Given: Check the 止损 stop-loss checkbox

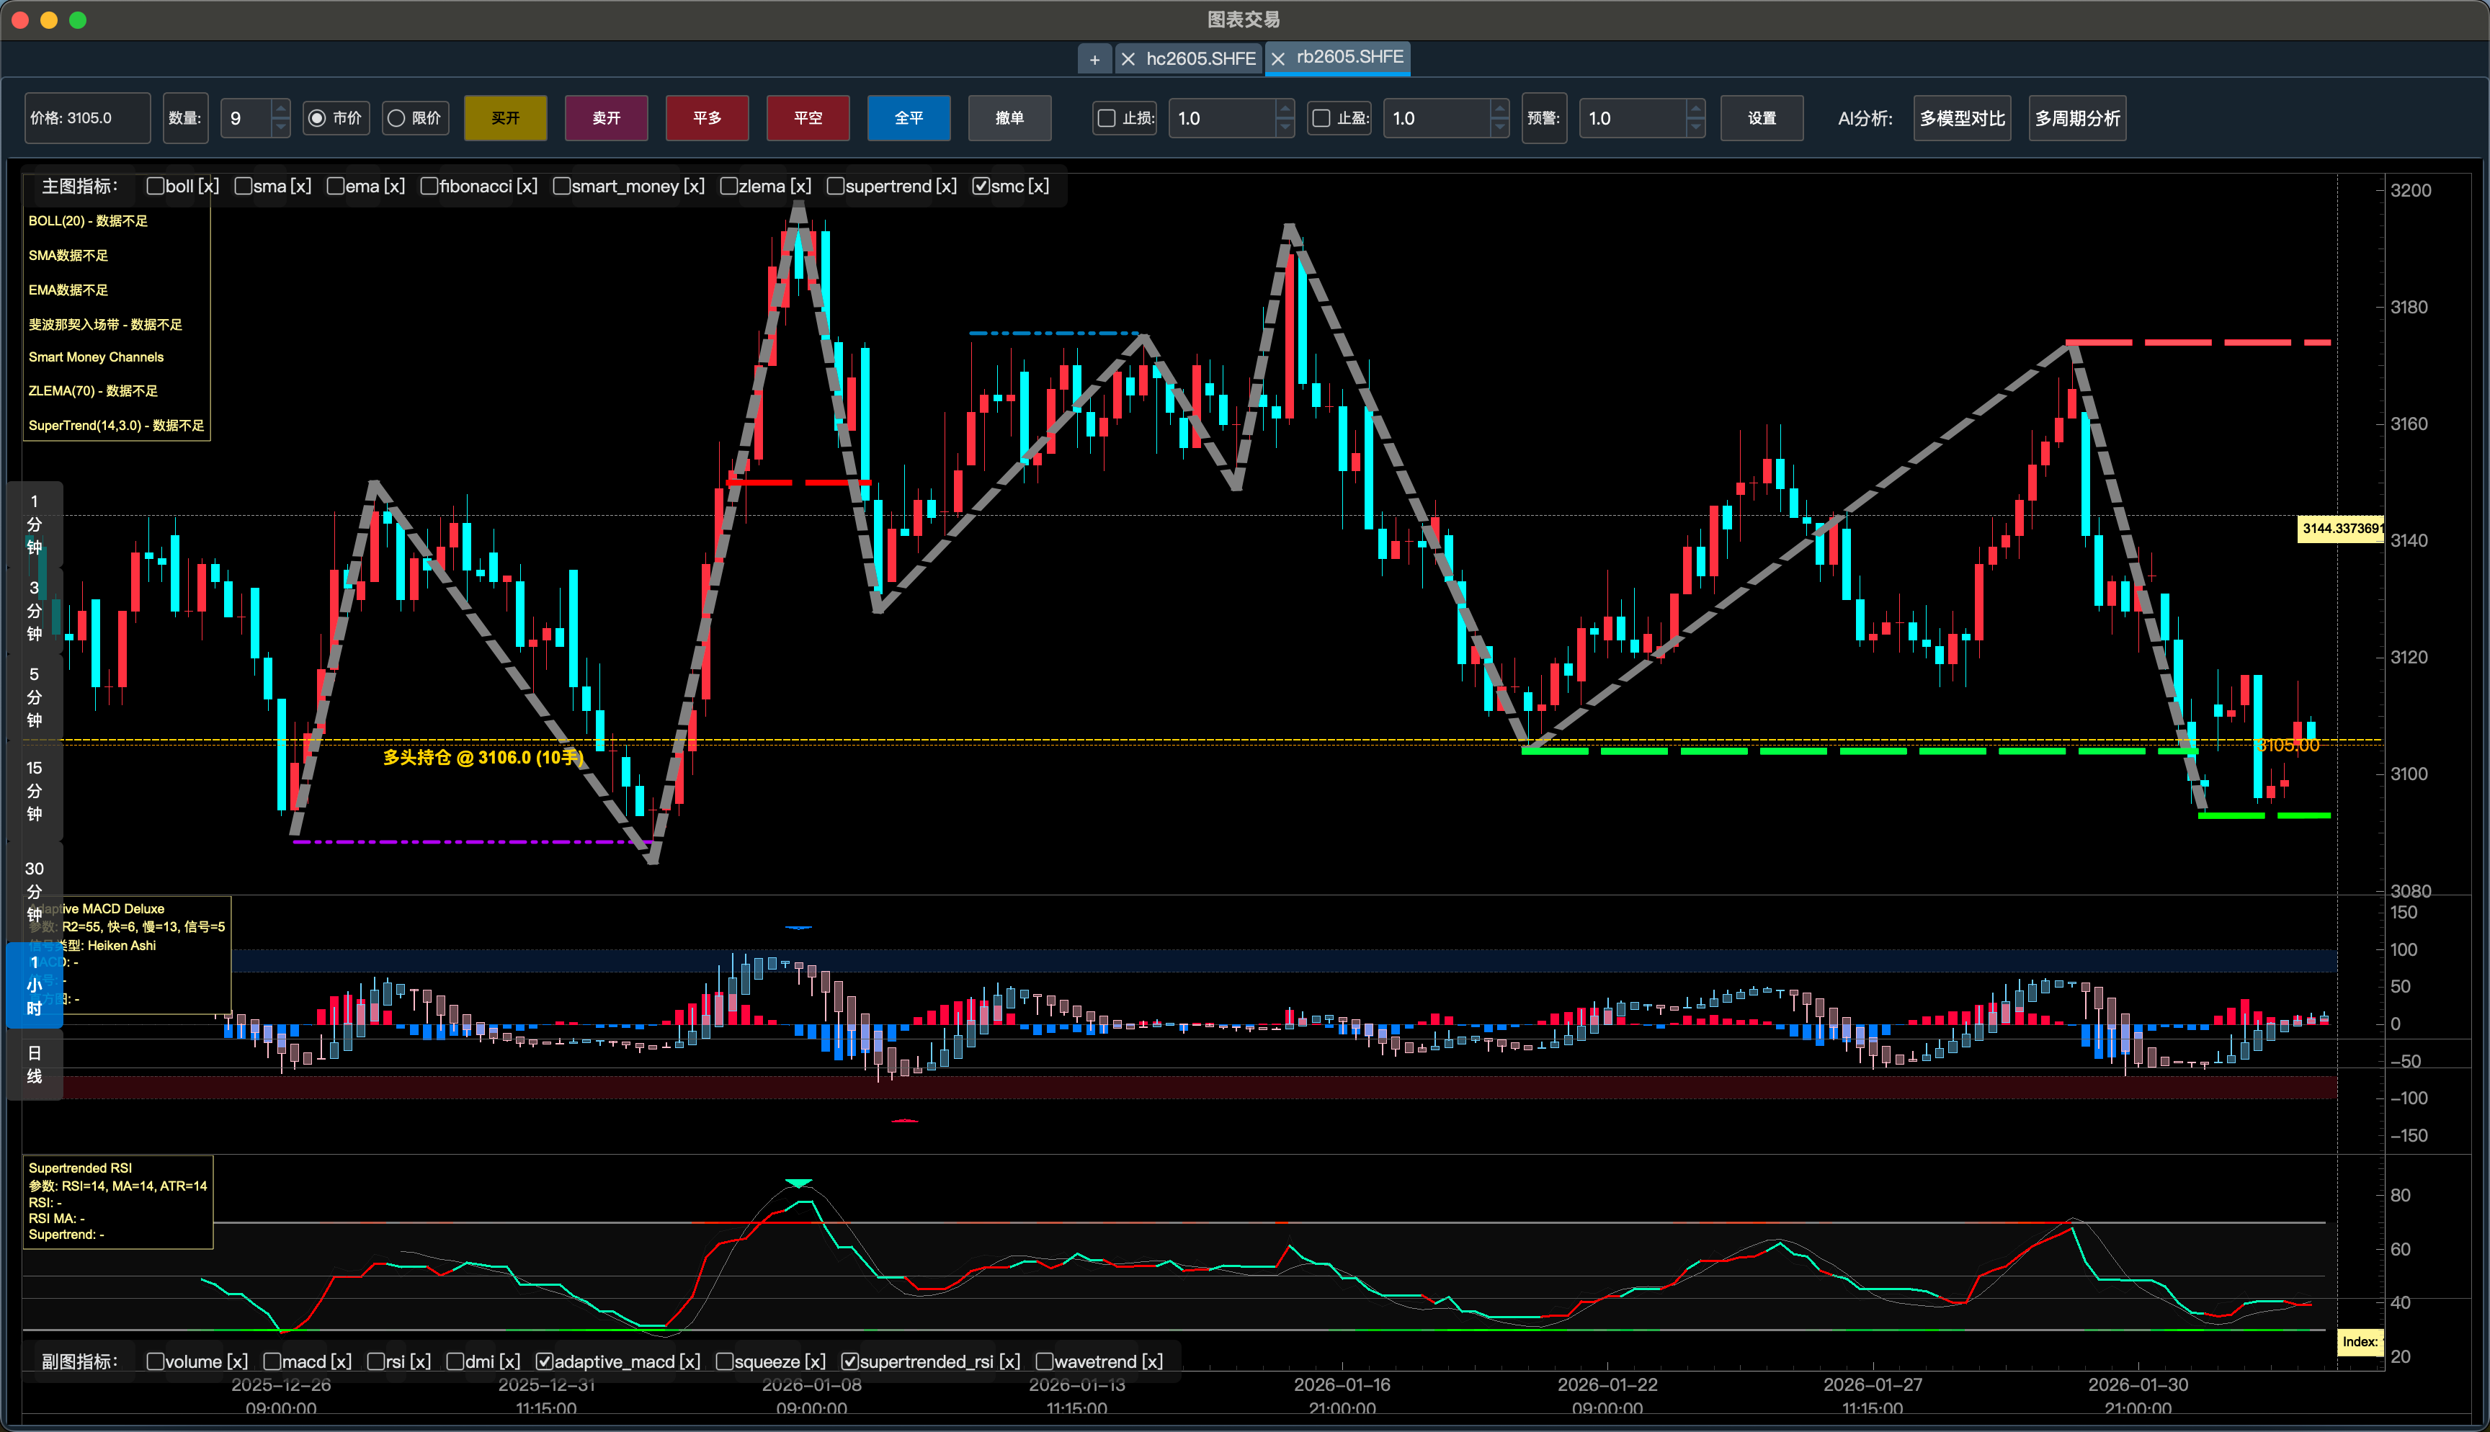Looking at the screenshot, I should (x=1107, y=118).
